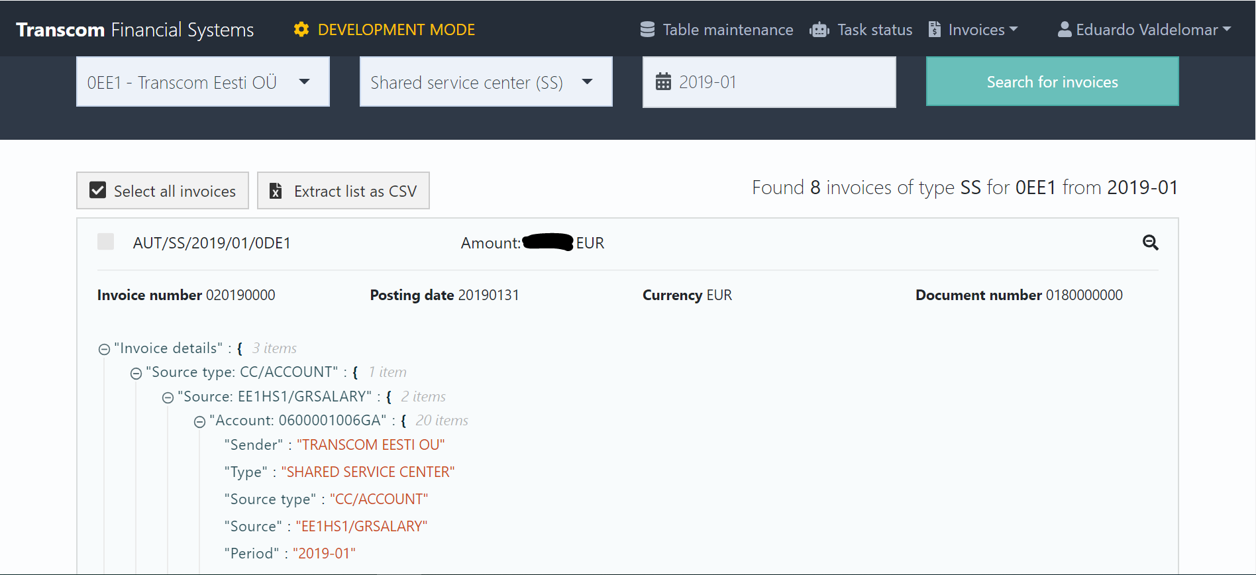Collapse the "Source: EE1HS1/GRSALARY" node
This screenshot has width=1256, height=575.
click(x=168, y=397)
